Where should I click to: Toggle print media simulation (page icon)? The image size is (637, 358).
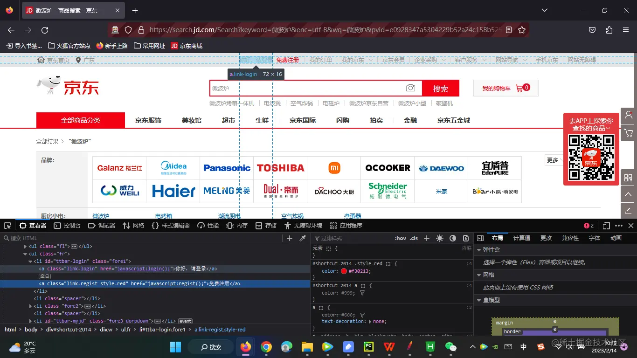[x=466, y=238]
